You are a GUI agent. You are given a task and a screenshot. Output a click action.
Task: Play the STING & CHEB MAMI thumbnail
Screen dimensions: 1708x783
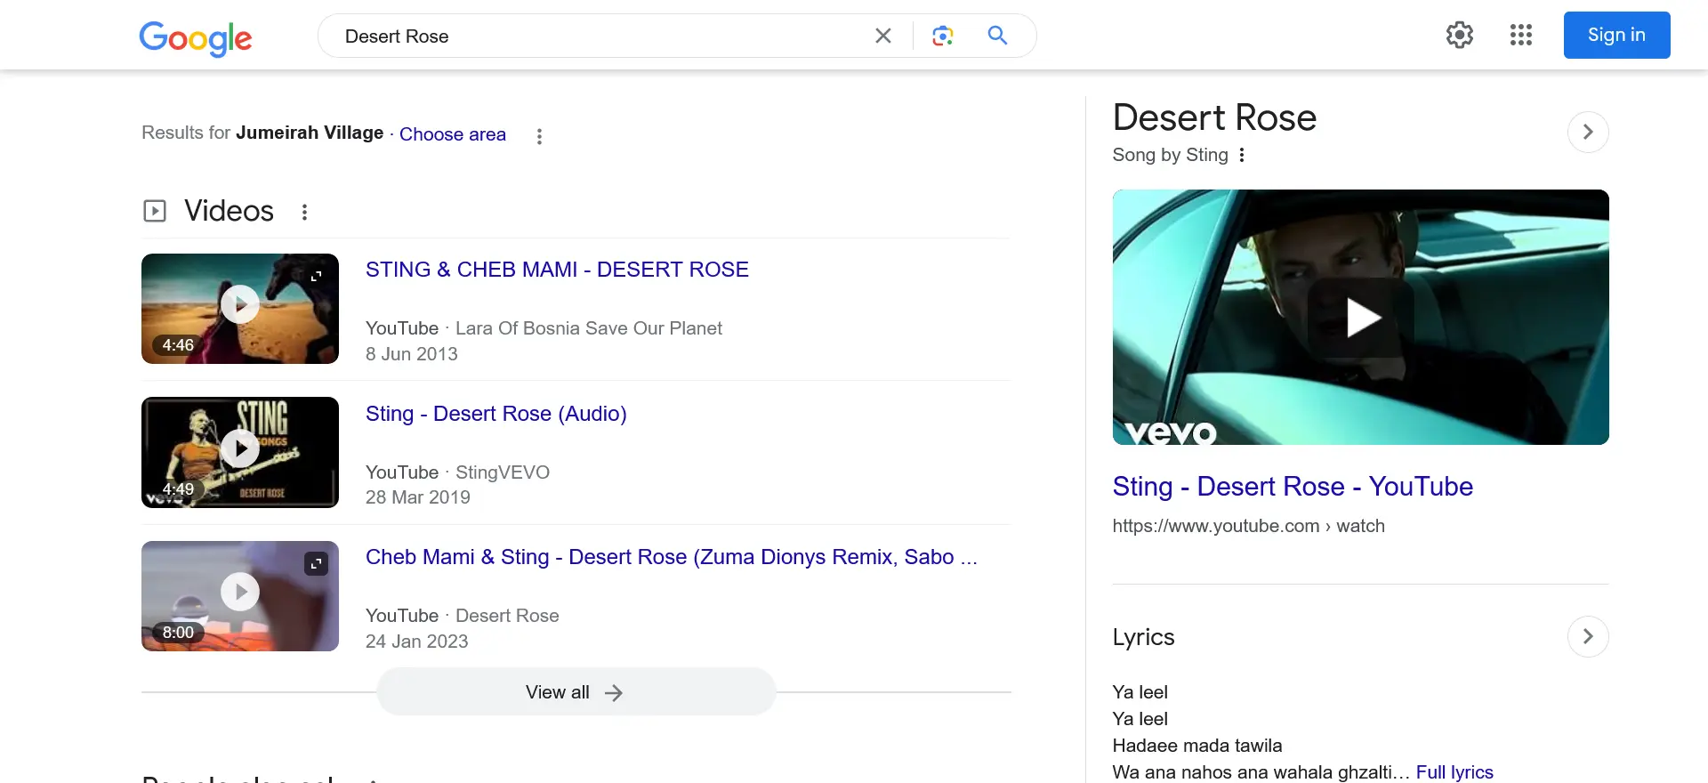(x=240, y=309)
